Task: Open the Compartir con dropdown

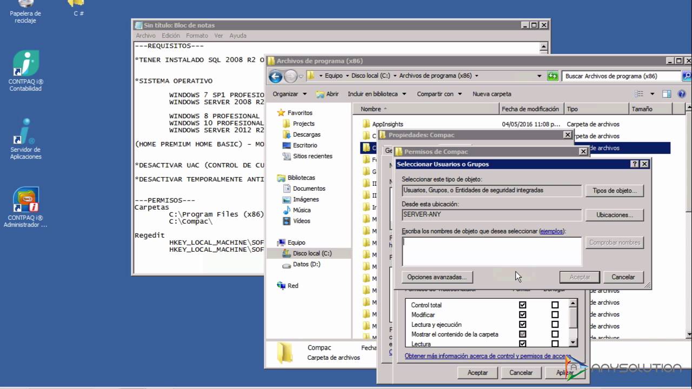Action: (x=439, y=94)
